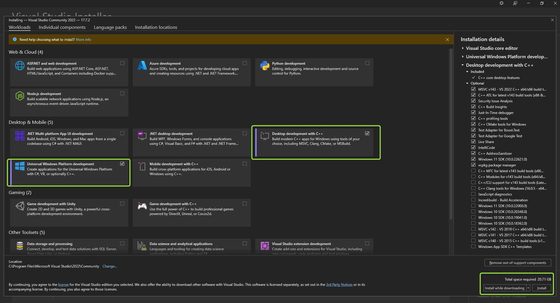Click the 'Web & Cloud (4)' heading

click(x=26, y=52)
